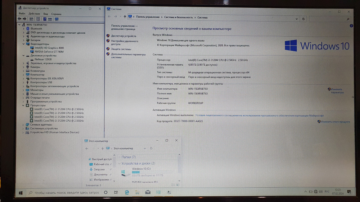This screenshot has width=360, height=202.
Task: Click Back arrow in System window
Action: (x=109, y=17)
